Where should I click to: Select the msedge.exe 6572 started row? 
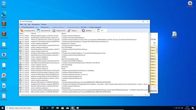84,84
